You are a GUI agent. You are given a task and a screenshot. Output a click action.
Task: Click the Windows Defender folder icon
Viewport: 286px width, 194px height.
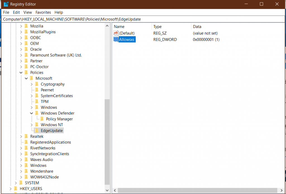(37, 113)
